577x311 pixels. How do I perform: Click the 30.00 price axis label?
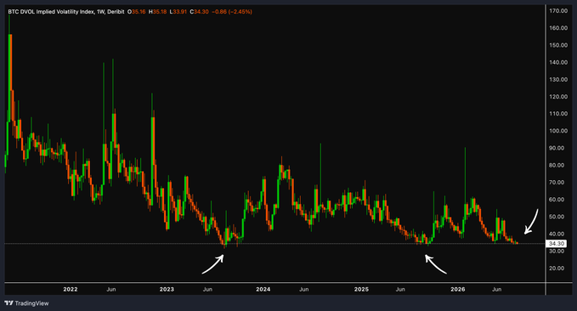(557, 251)
